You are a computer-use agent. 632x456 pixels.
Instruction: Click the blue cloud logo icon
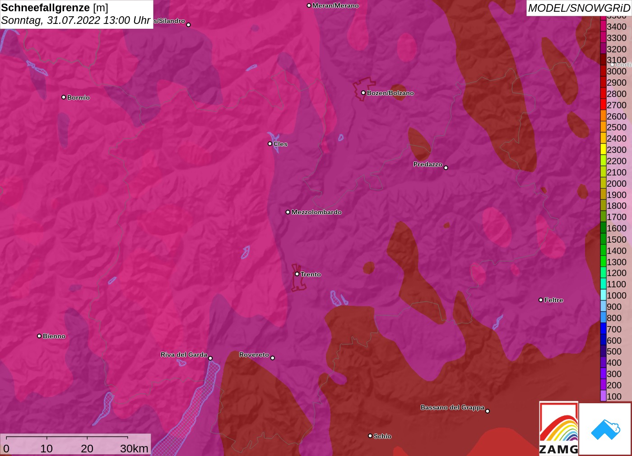605,429
